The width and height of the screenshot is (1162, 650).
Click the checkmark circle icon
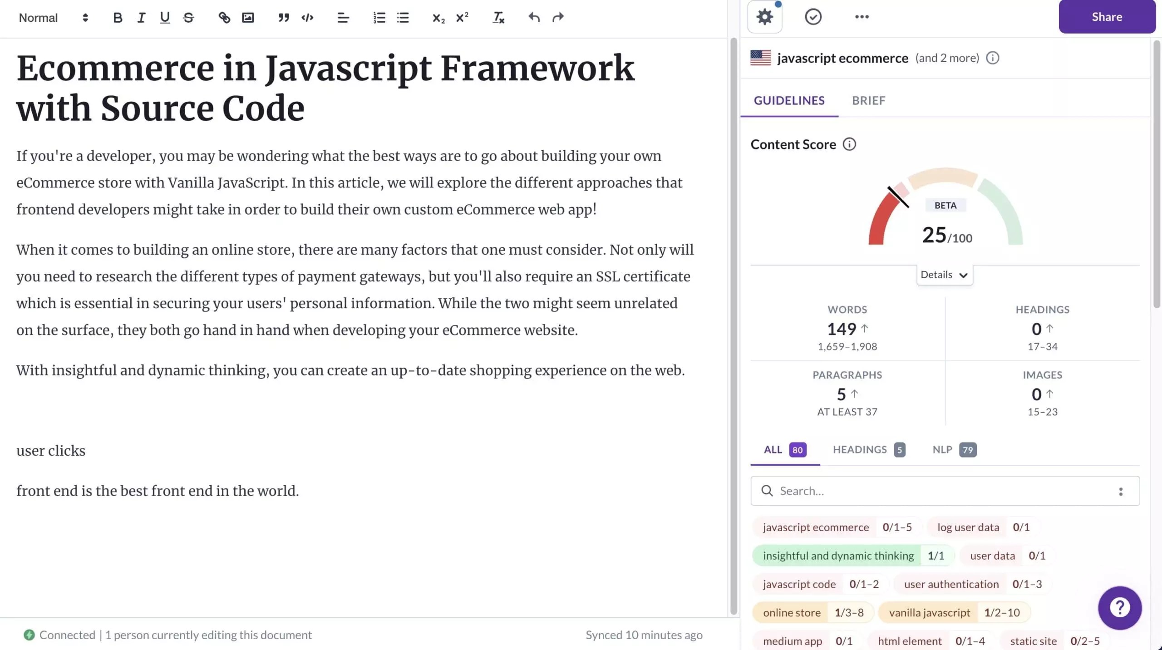(x=813, y=17)
